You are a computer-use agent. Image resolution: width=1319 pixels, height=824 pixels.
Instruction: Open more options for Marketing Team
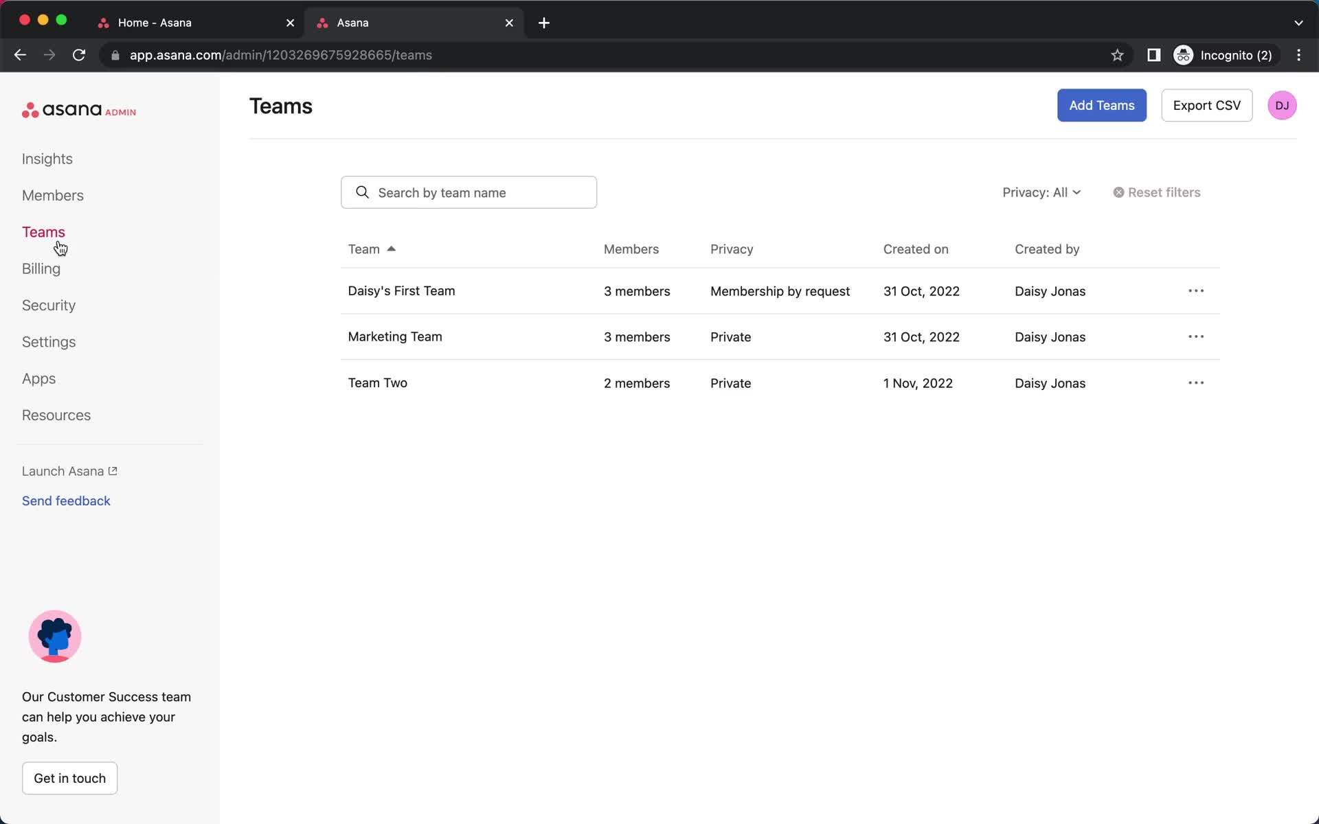pyautogui.click(x=1196, y=337)
